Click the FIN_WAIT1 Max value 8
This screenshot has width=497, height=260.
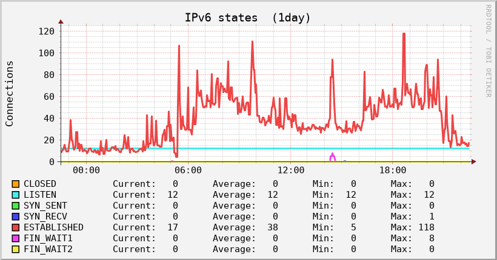431,238
